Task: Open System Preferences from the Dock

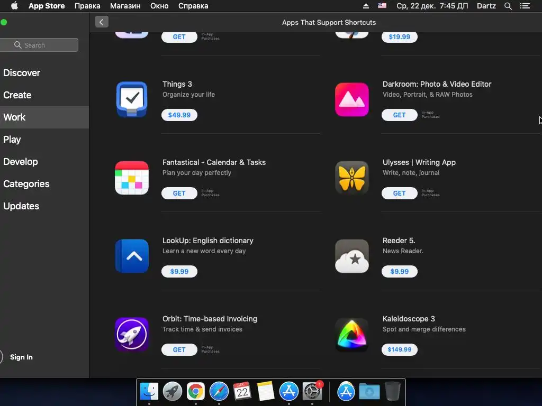Action: tap(312, 391)
